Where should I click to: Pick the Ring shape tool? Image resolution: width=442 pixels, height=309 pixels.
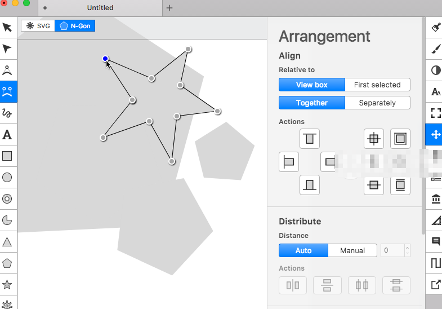click(x=7, y=199)
